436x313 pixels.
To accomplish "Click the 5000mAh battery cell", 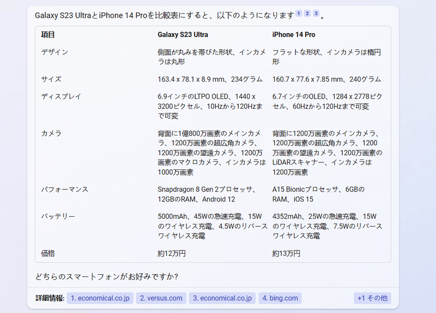I will pyautogui.click(x=213, y=226).
